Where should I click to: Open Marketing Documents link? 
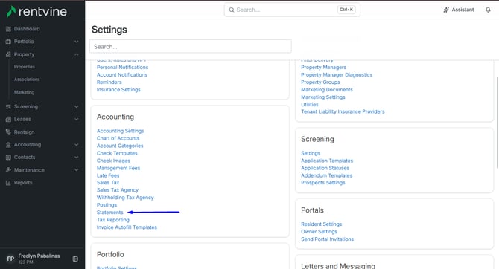pyautogui.click(x=327, y=90)
